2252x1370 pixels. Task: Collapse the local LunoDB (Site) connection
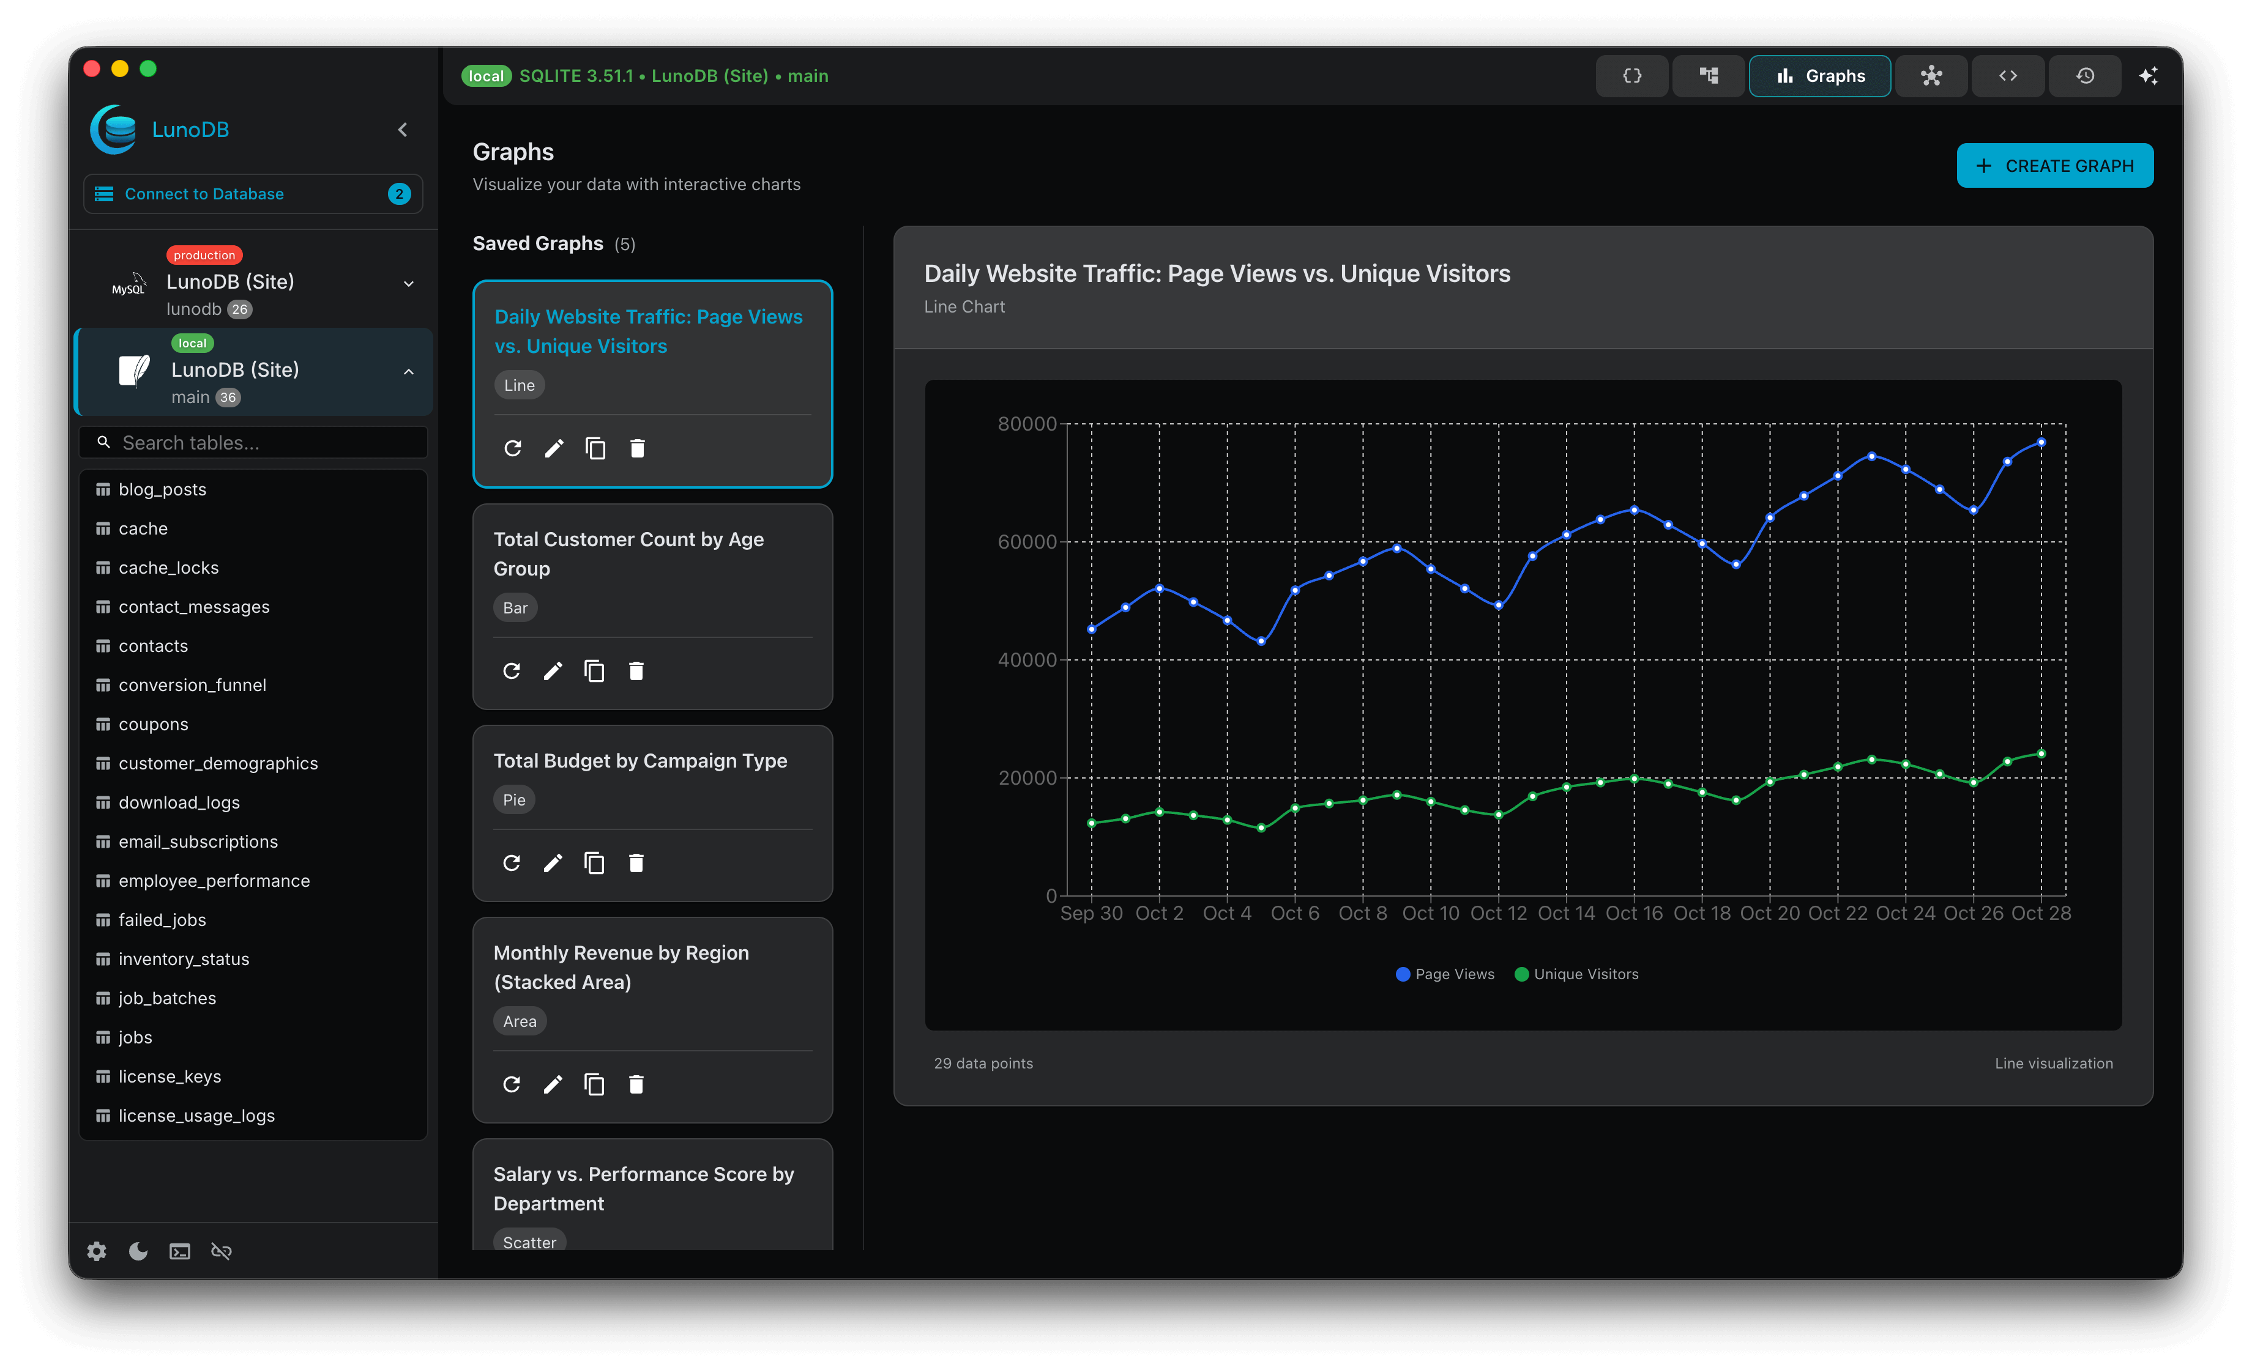point(408,372)
